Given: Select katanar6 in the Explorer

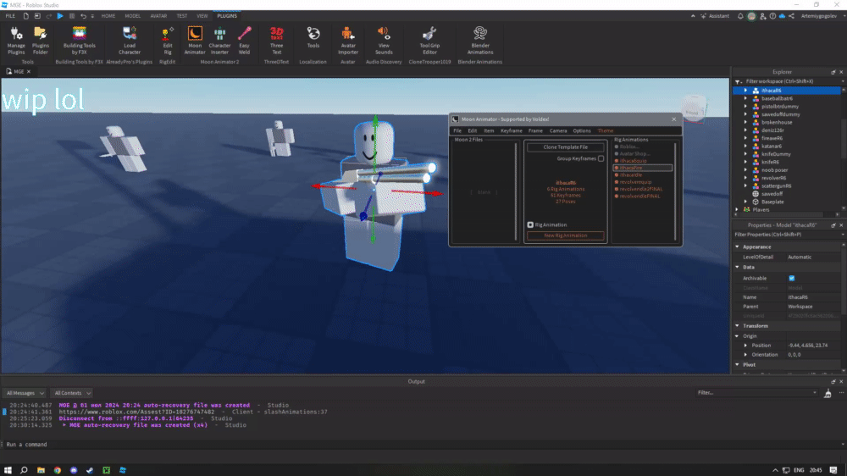Looking at the screenshot, I should [x=772, y=146].
